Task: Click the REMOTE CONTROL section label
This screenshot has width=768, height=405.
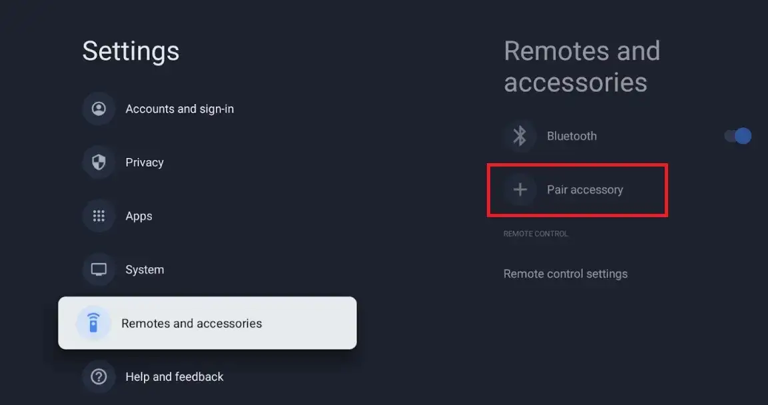Action: pos(535,233)
